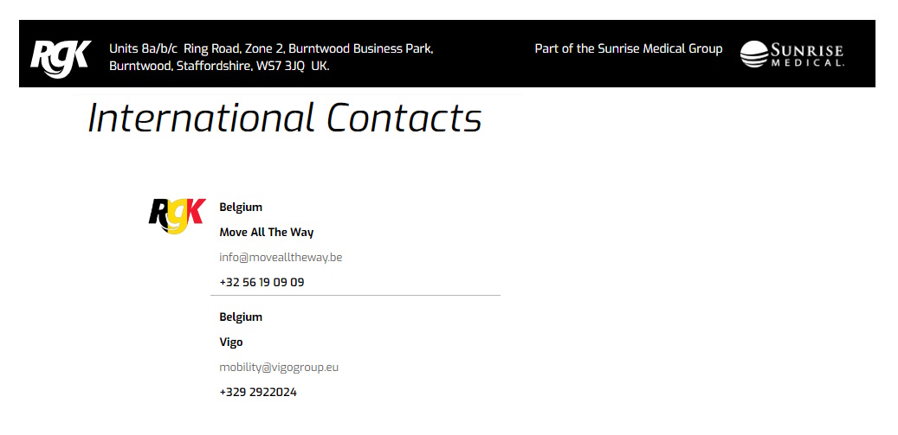Click the first Belgium country label

241,207
